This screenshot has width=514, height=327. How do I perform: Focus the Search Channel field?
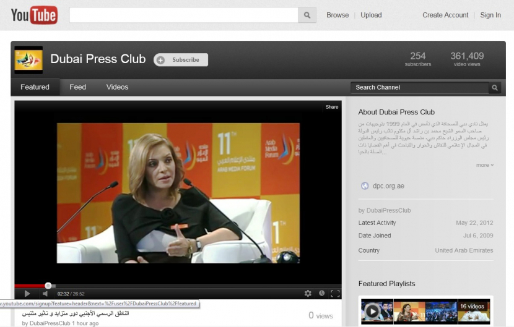click(420, 87)
